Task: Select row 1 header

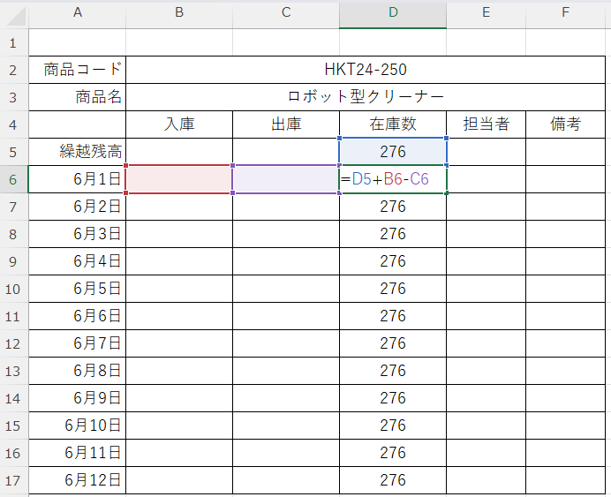Action: click(13, 42)
